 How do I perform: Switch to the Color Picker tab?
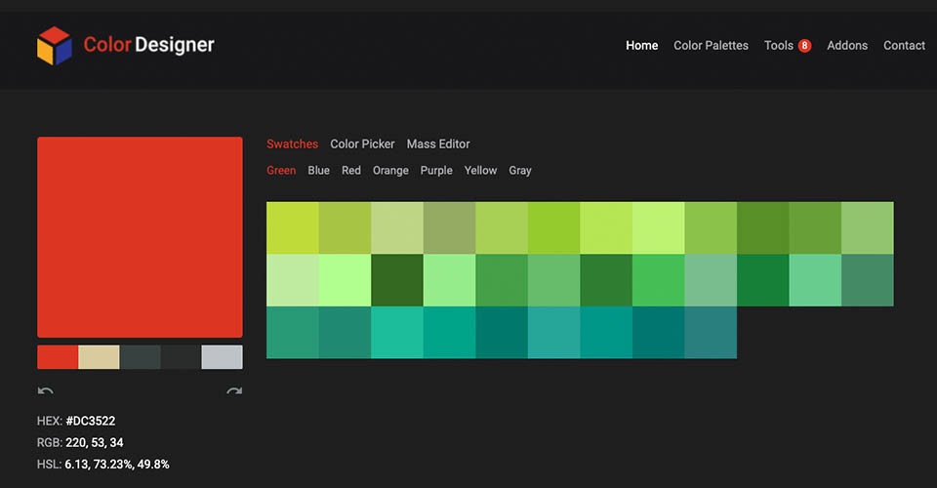pos(362,144)
